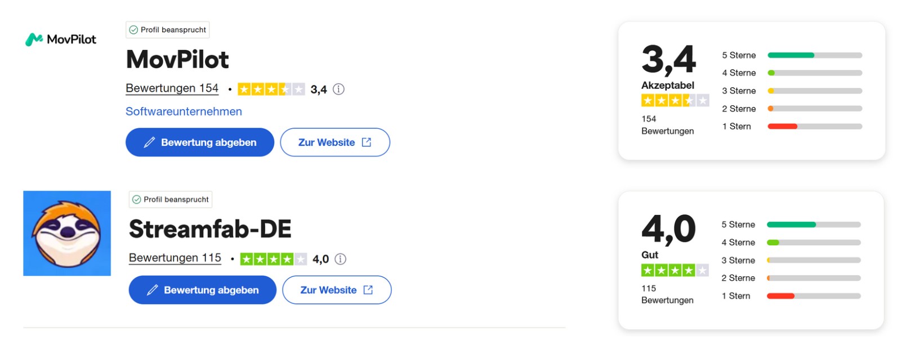Click the info icon beside MovPilot's 3,4 rating

coord(339,89)
